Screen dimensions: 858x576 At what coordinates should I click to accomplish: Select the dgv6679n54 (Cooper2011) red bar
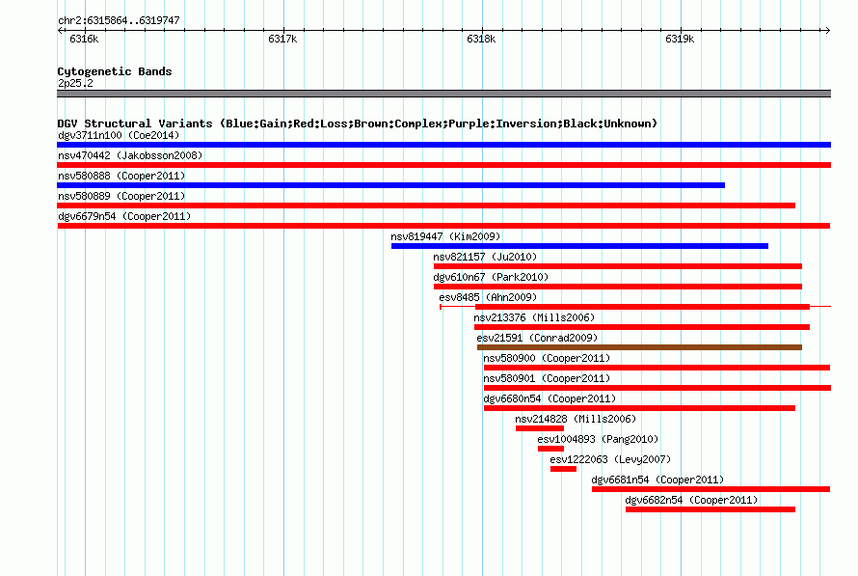coord(443,226)
